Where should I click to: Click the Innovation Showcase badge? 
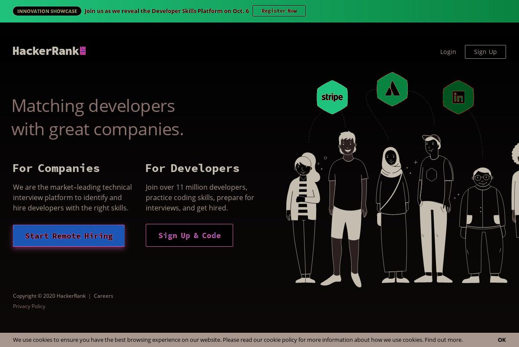tap(47, 11)
